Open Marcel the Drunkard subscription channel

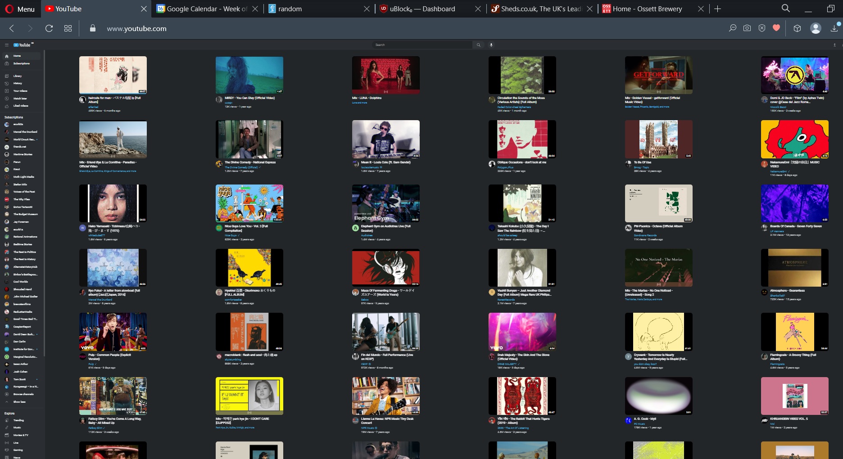pyautogui.click(x=22, y=132)
